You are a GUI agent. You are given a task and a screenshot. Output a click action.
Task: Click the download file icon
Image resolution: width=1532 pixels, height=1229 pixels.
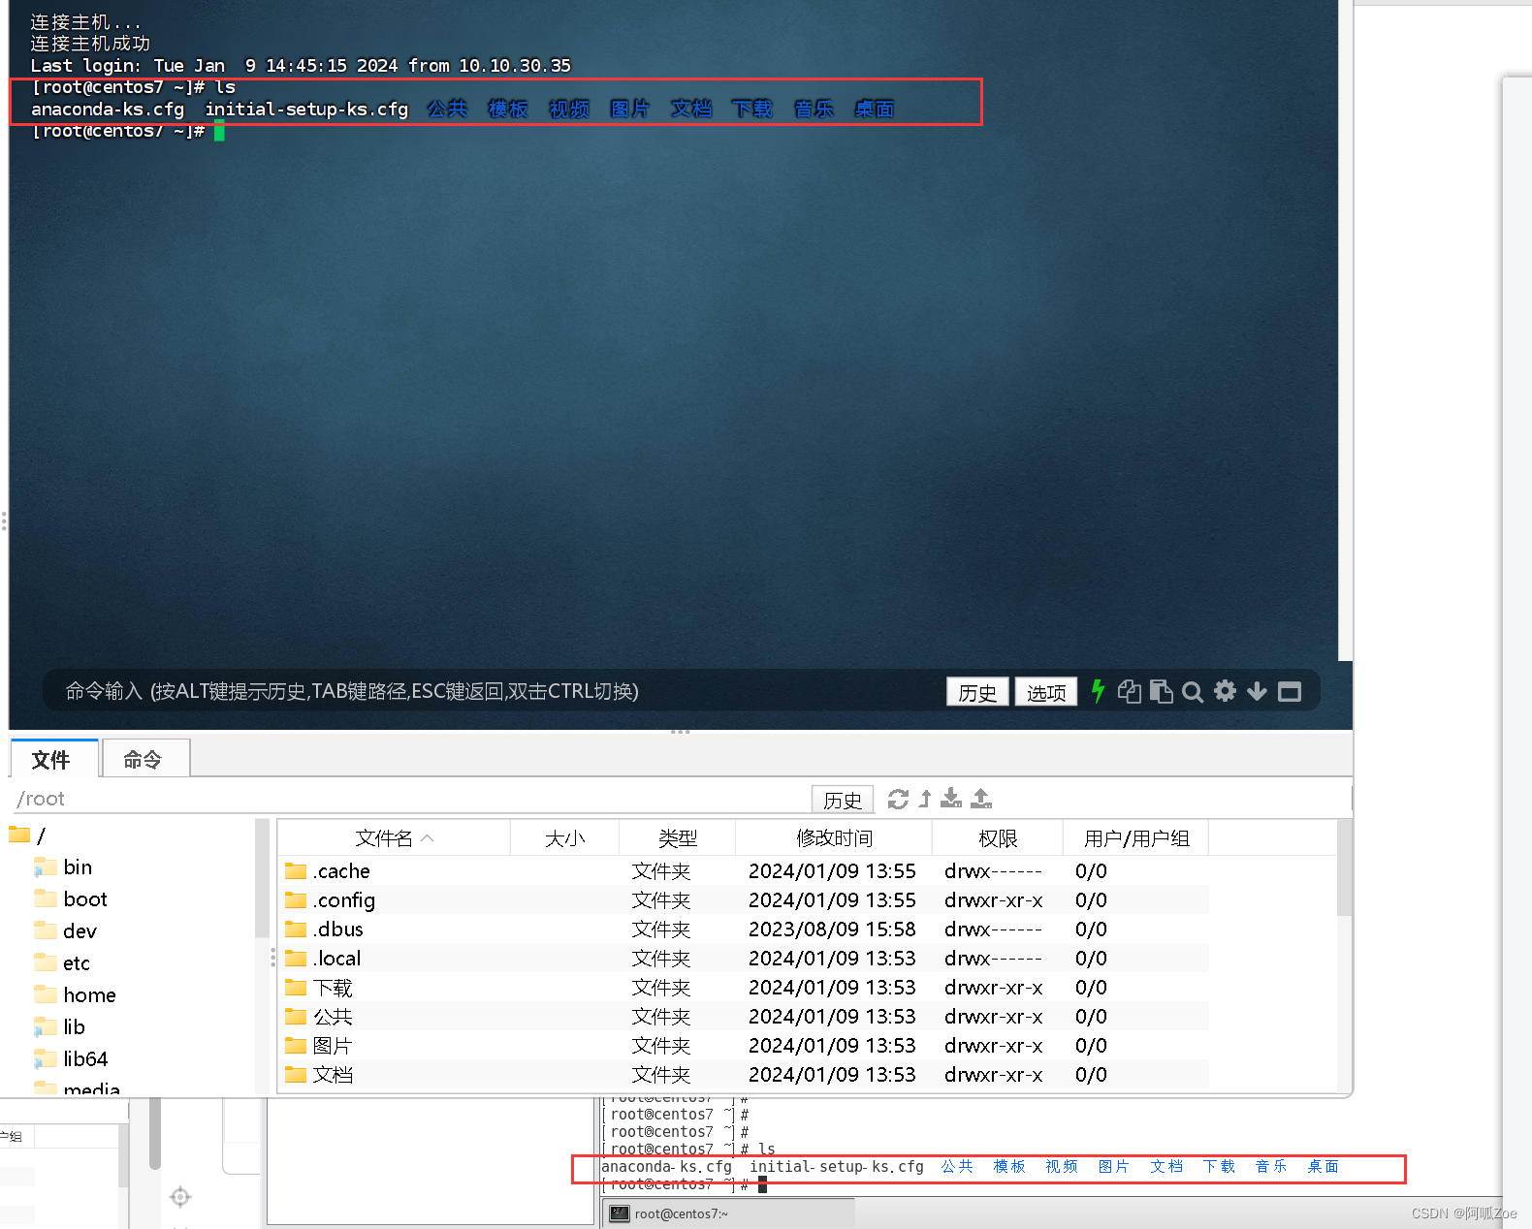coord(951,798)
